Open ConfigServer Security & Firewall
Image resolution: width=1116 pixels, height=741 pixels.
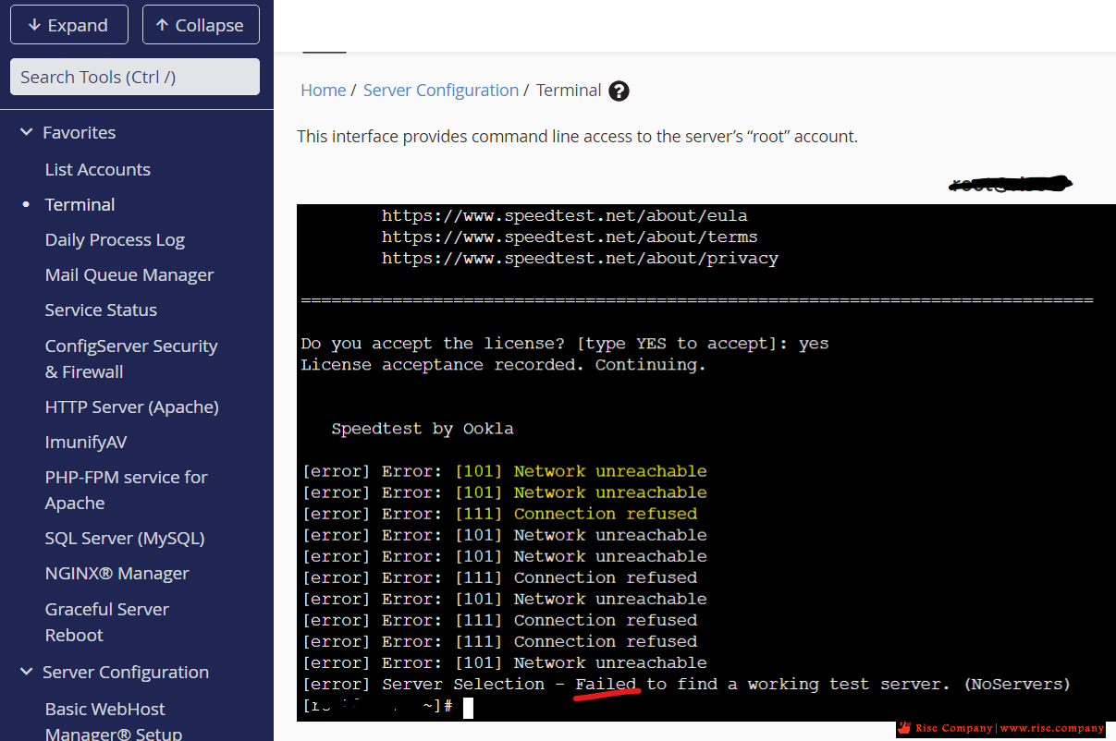[131, 358]
